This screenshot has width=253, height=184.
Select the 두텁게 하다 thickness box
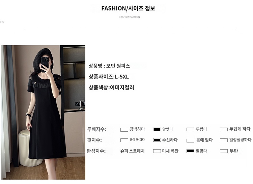pos(224,130)
